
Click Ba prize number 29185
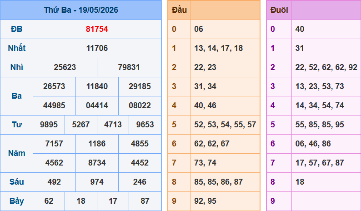(x=140, y=86)
